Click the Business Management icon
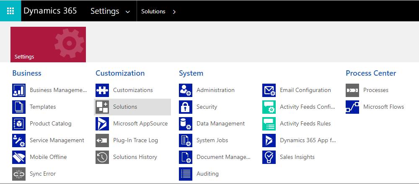Image resolution: width=419 pixels, height=184 pixels. [x=19, y=90]
